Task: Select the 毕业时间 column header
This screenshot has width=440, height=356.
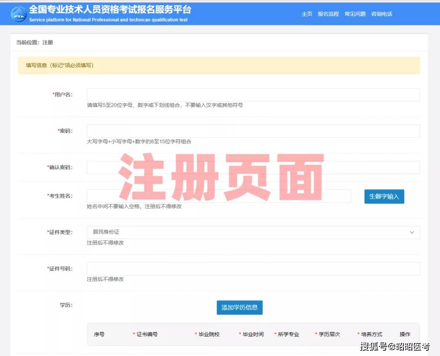Action: pyautogui.click(x=253, y=334)
